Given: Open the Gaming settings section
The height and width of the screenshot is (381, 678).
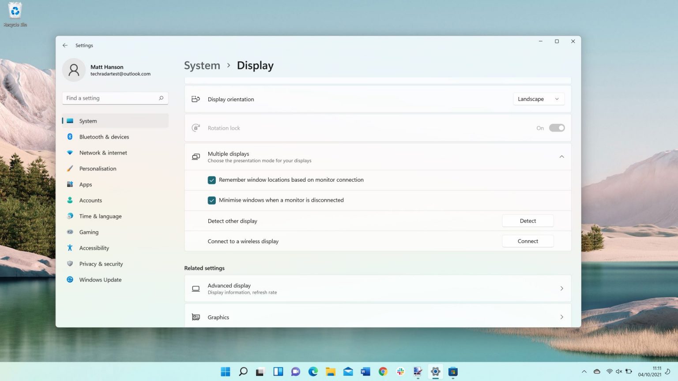Looking at the screenshot, I should pos(89,232).
